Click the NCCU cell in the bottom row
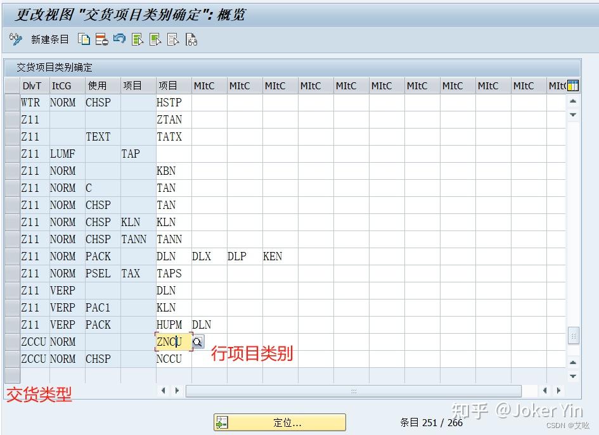Screen dimensions: 599x435 pyautogui.click(x=169, y=359)
